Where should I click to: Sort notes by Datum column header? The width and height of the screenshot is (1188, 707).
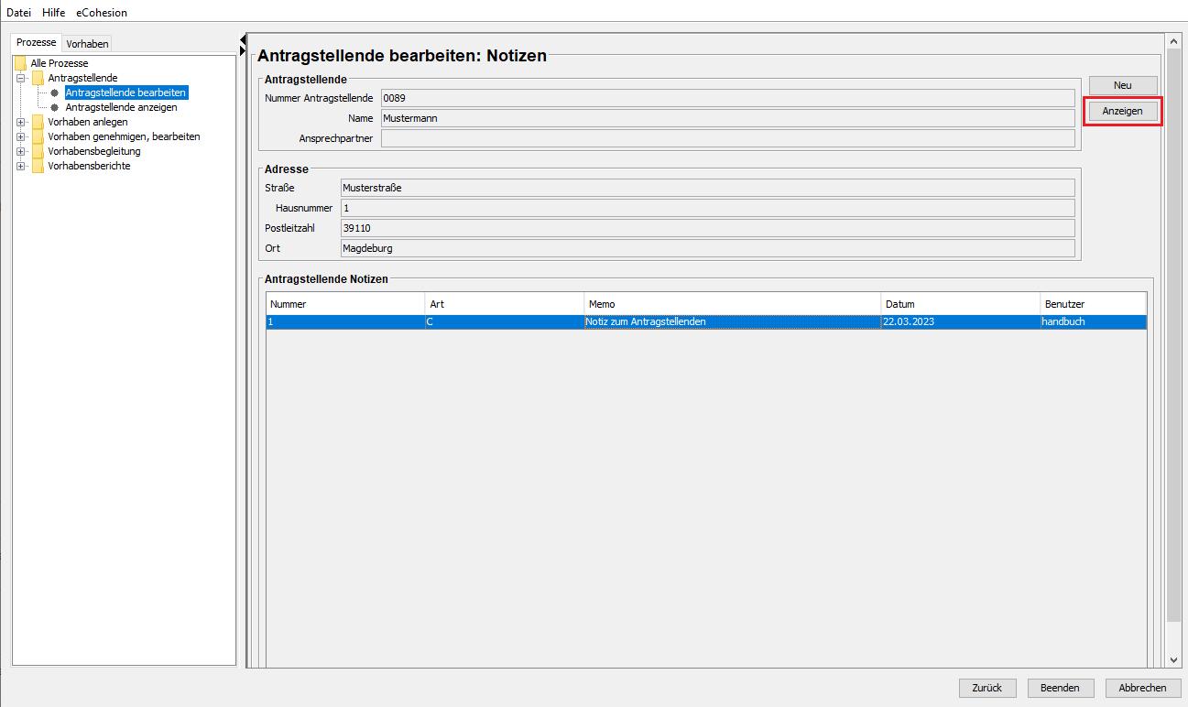961,304
